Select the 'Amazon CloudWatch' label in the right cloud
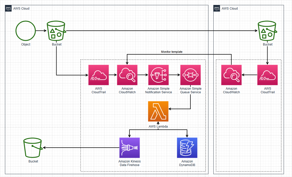The width and height of the screenshot is (292, 177). point(232,90)
